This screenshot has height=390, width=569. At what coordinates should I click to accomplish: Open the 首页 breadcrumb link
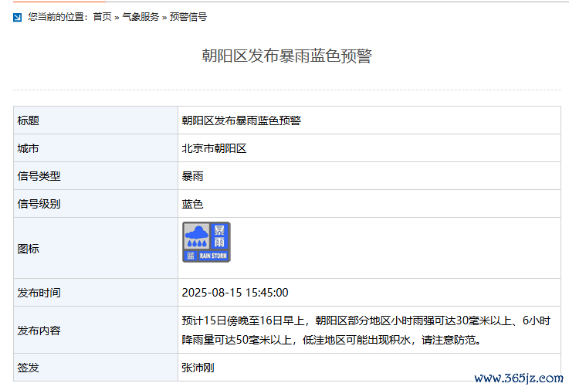click(103, 17)
